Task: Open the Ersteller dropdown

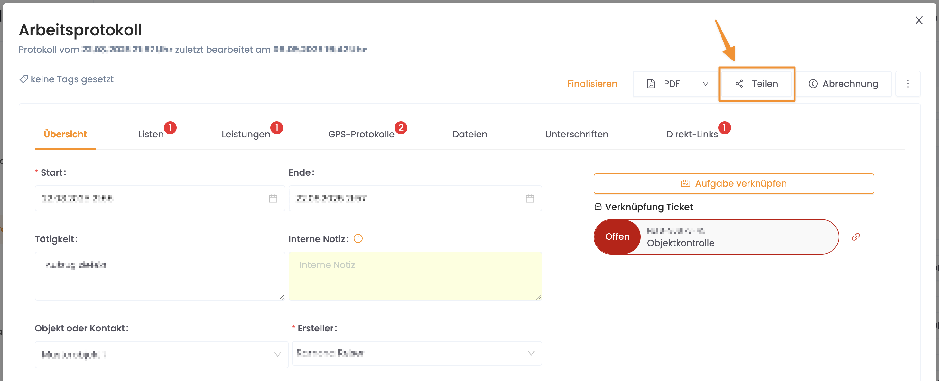Action: [416, 353]
